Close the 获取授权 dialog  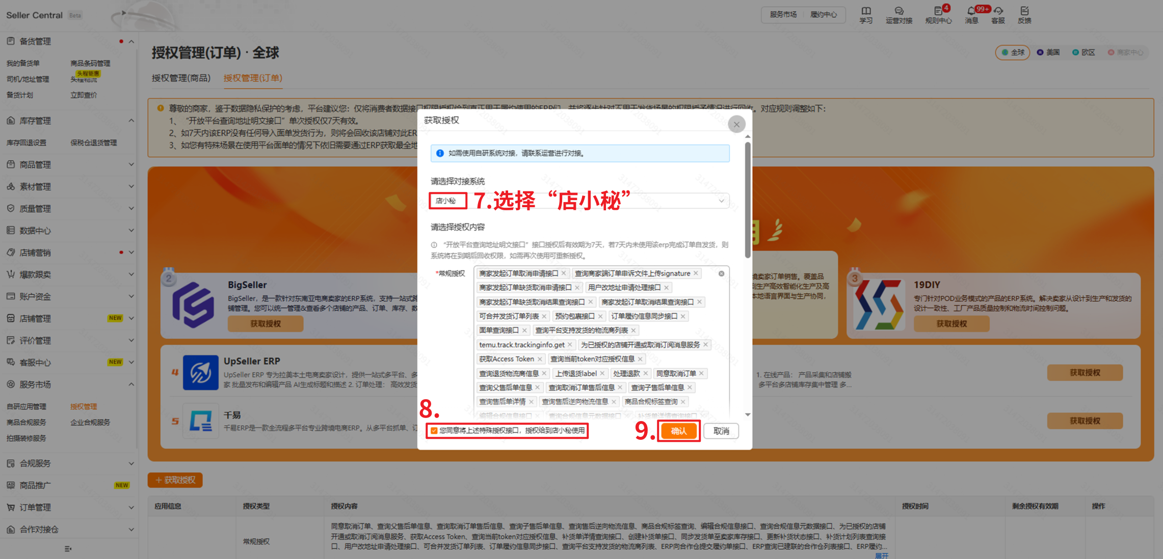(736, 124)
